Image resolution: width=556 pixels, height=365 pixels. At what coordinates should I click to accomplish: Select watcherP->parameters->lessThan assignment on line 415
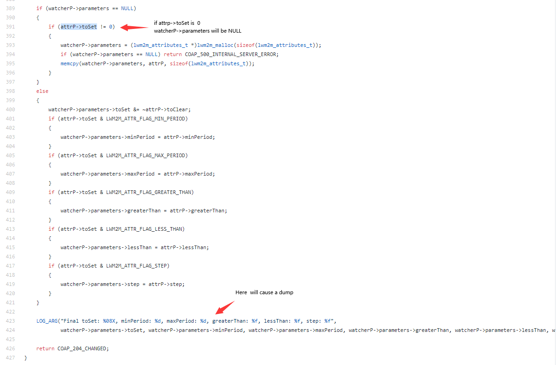tap(135, 247)
